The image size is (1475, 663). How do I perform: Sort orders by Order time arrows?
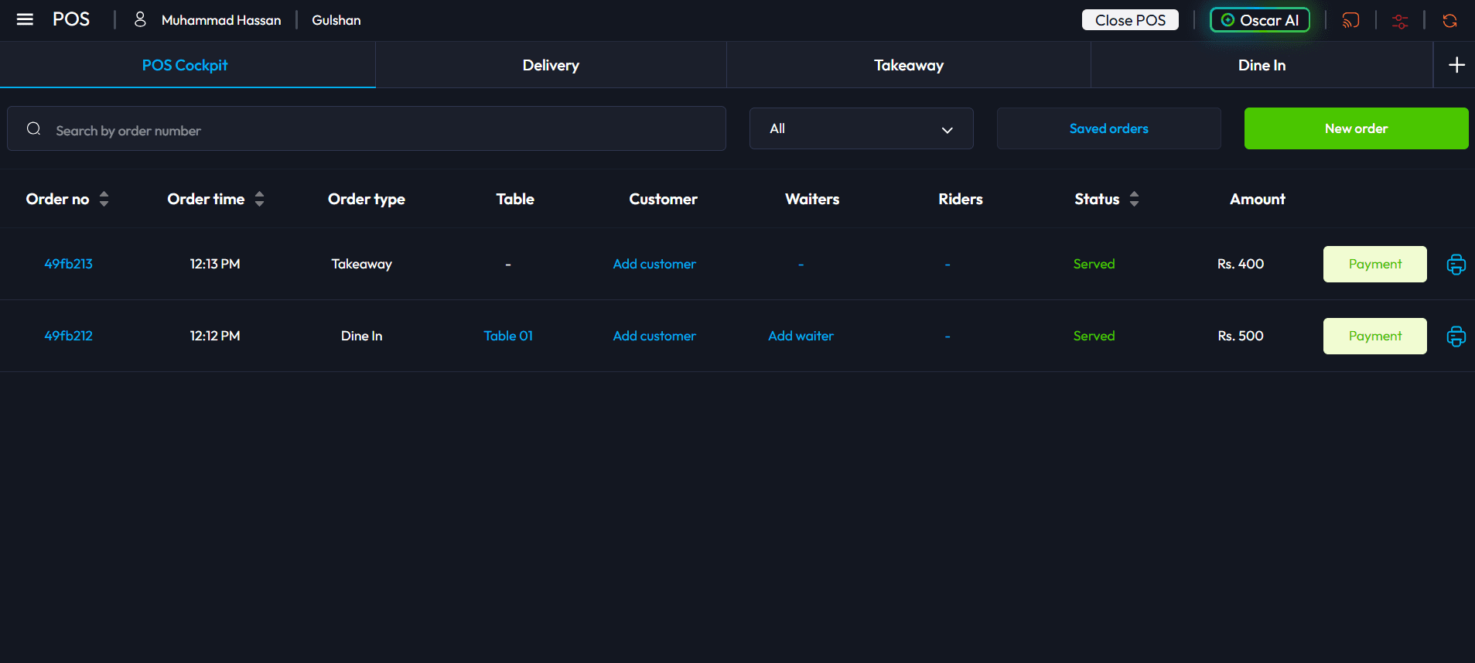pyautogui.click(x=259, y=199)
